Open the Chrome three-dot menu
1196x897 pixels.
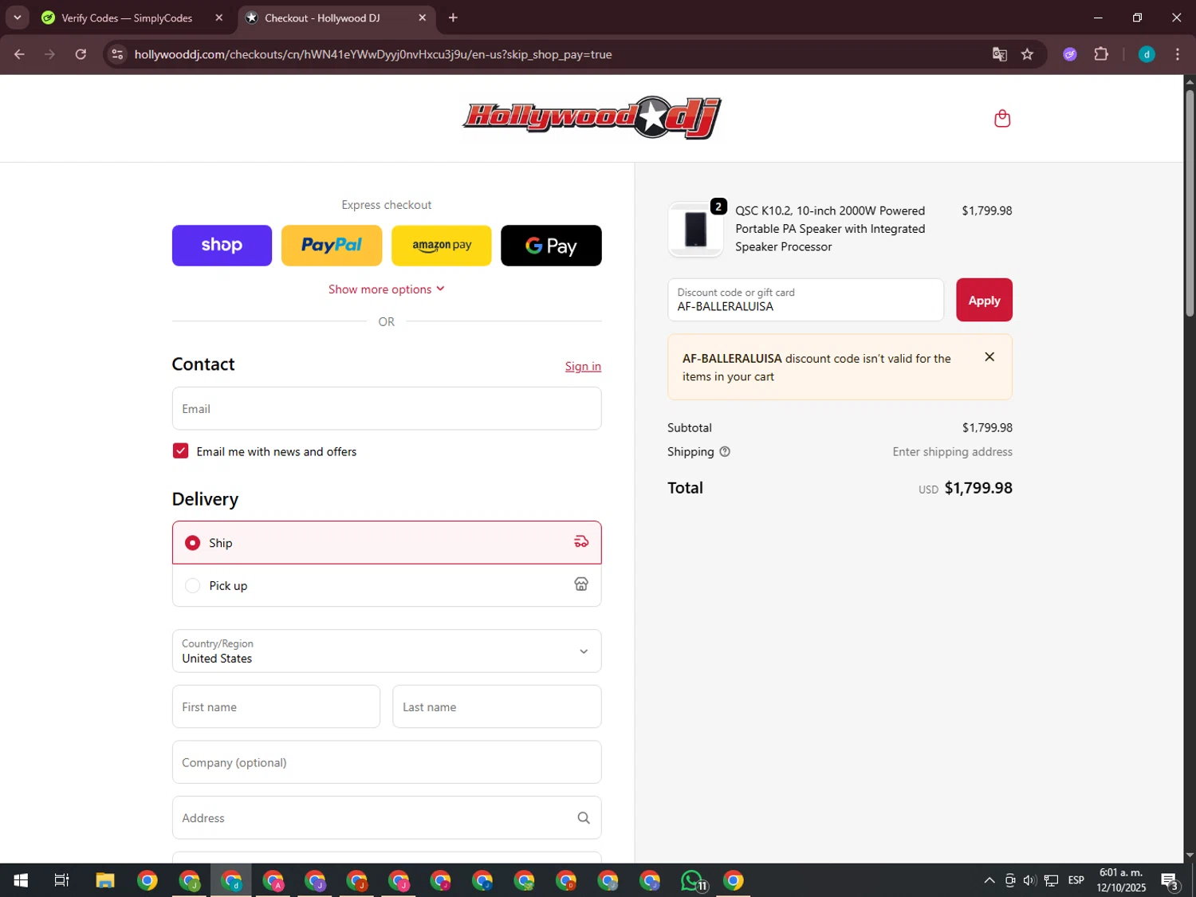(x=1178, y=54)
